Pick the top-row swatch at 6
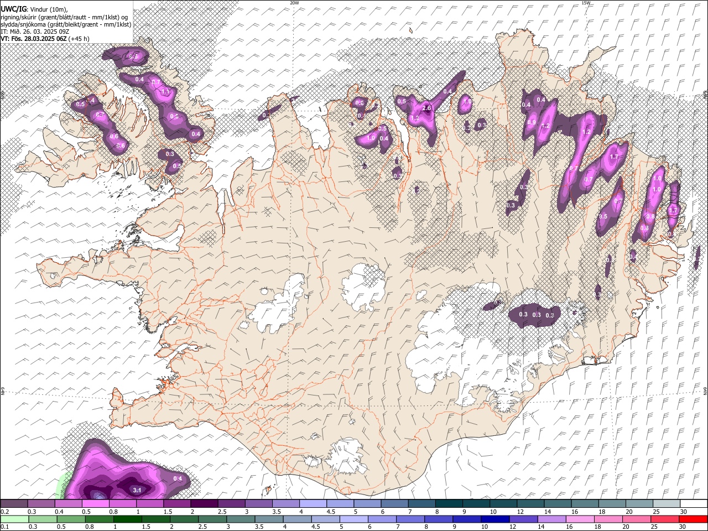 click(x=394, y=504)
